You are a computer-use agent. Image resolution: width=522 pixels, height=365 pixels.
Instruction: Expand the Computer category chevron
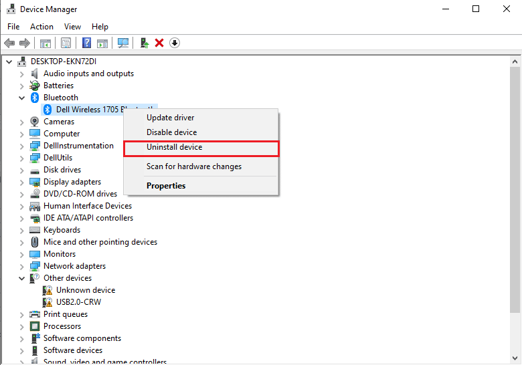point(22,134)
